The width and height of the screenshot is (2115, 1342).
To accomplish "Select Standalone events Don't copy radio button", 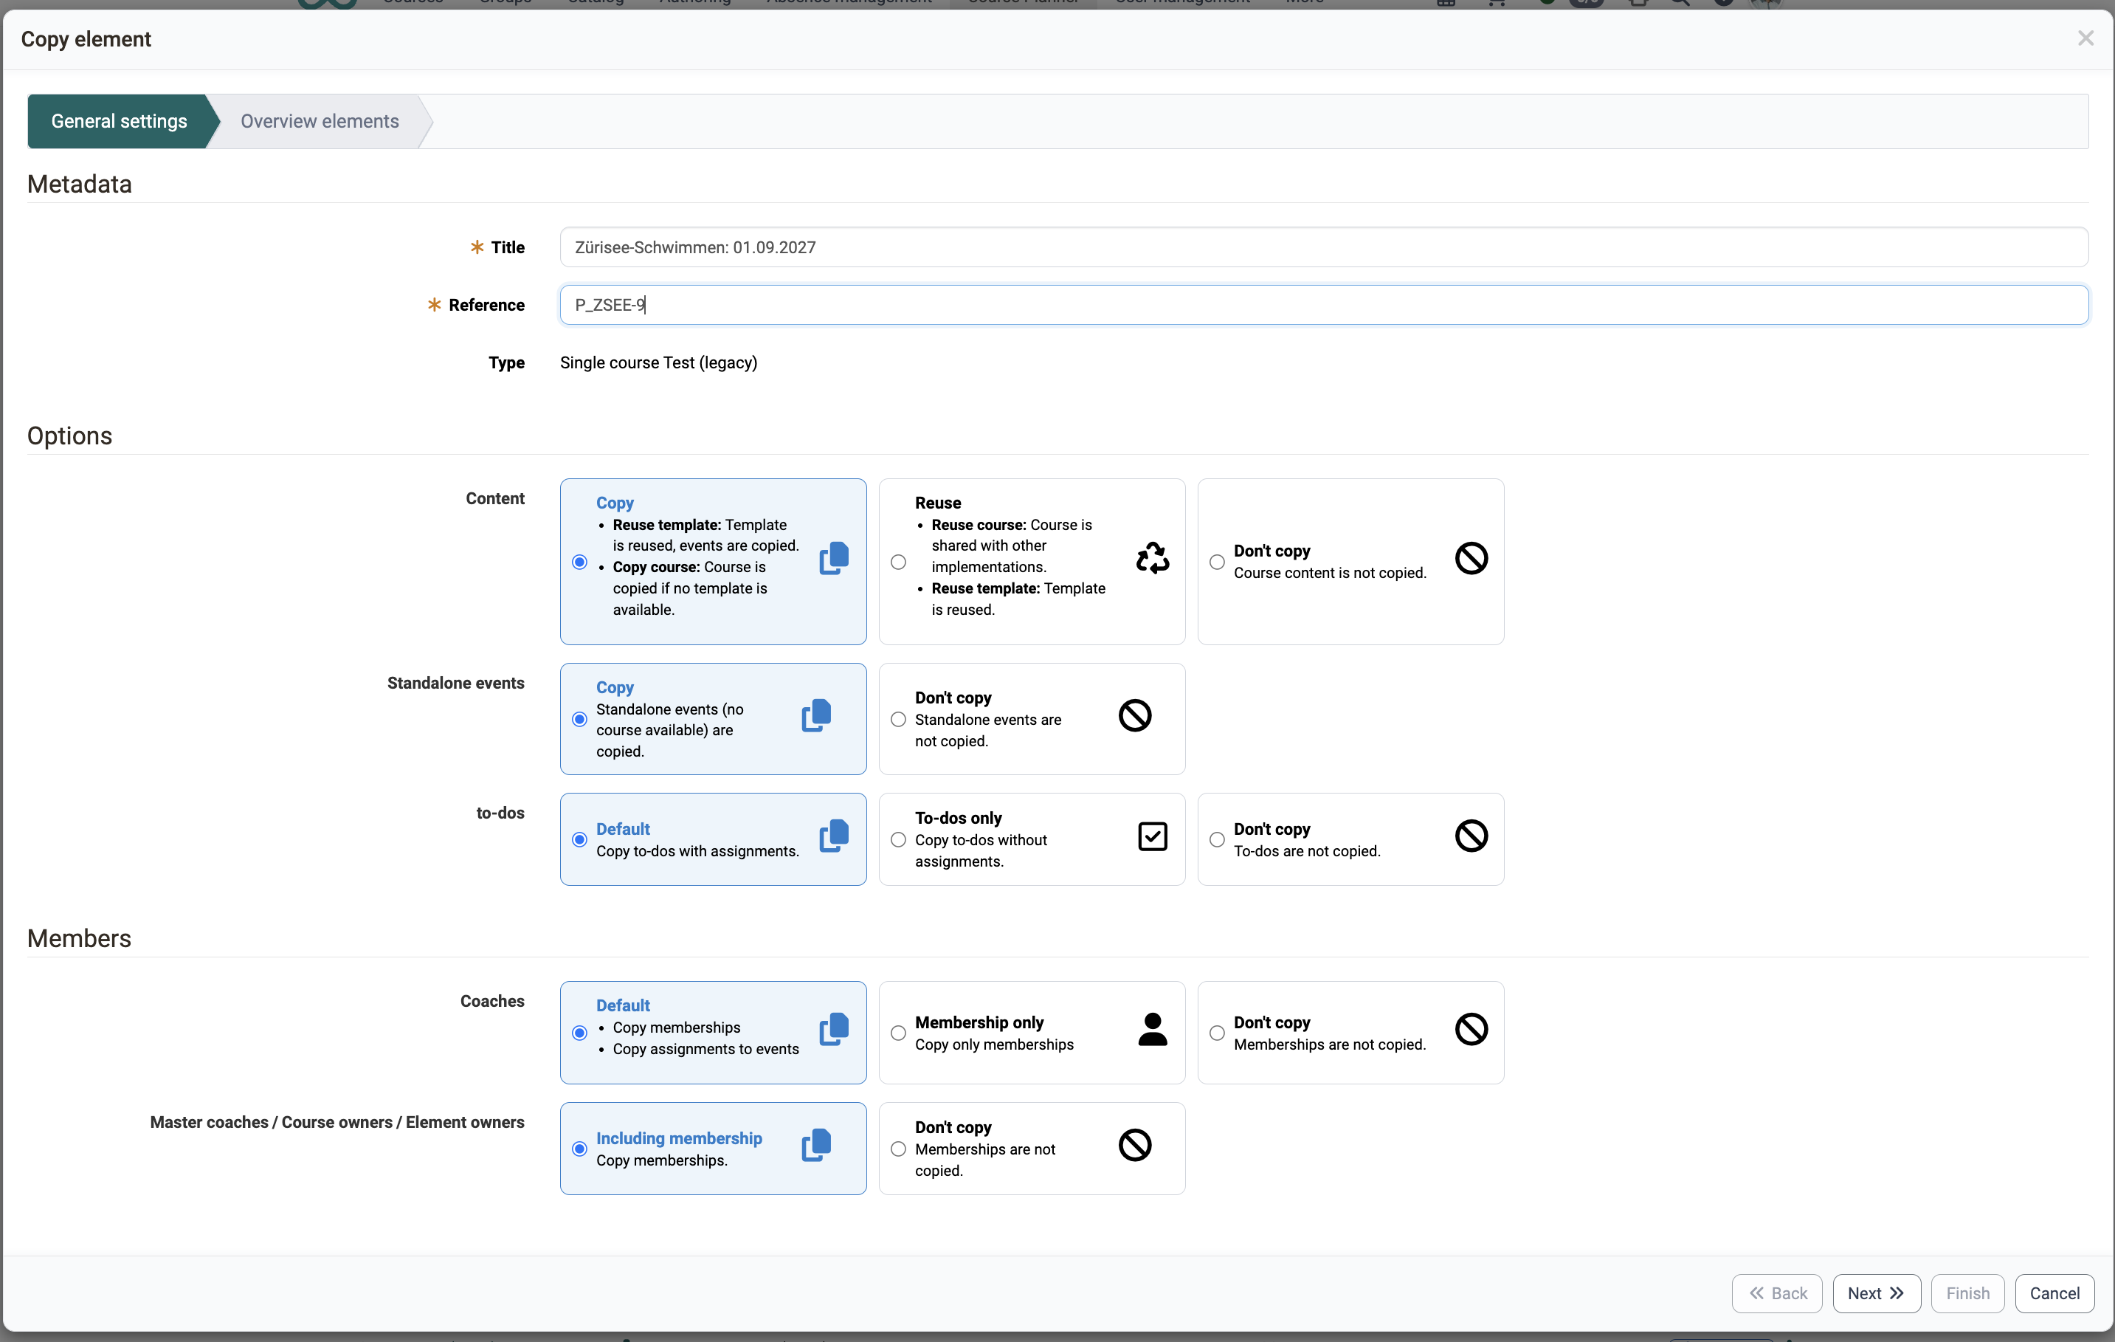I will point(899,720).
